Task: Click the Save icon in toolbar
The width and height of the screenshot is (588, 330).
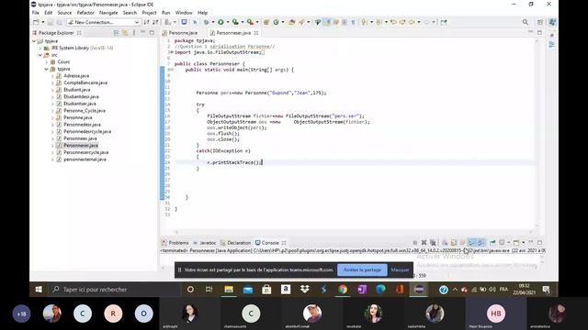Action: click(51, 22)
